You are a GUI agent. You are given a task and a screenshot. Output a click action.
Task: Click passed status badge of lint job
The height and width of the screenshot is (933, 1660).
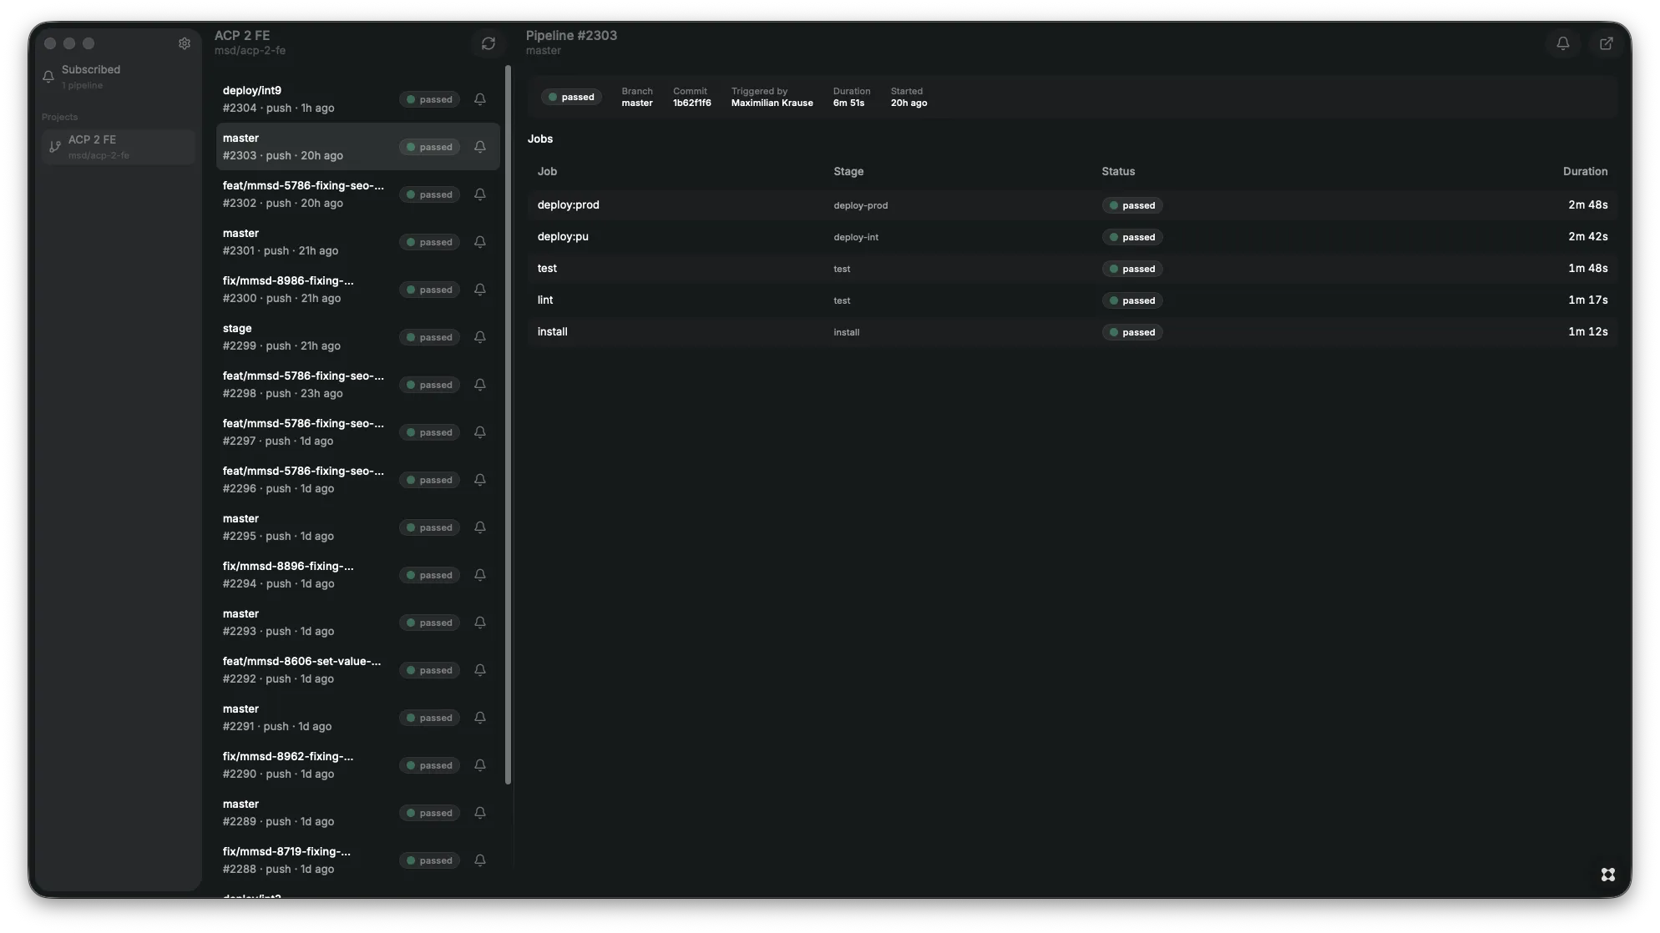pos(1132,300)
